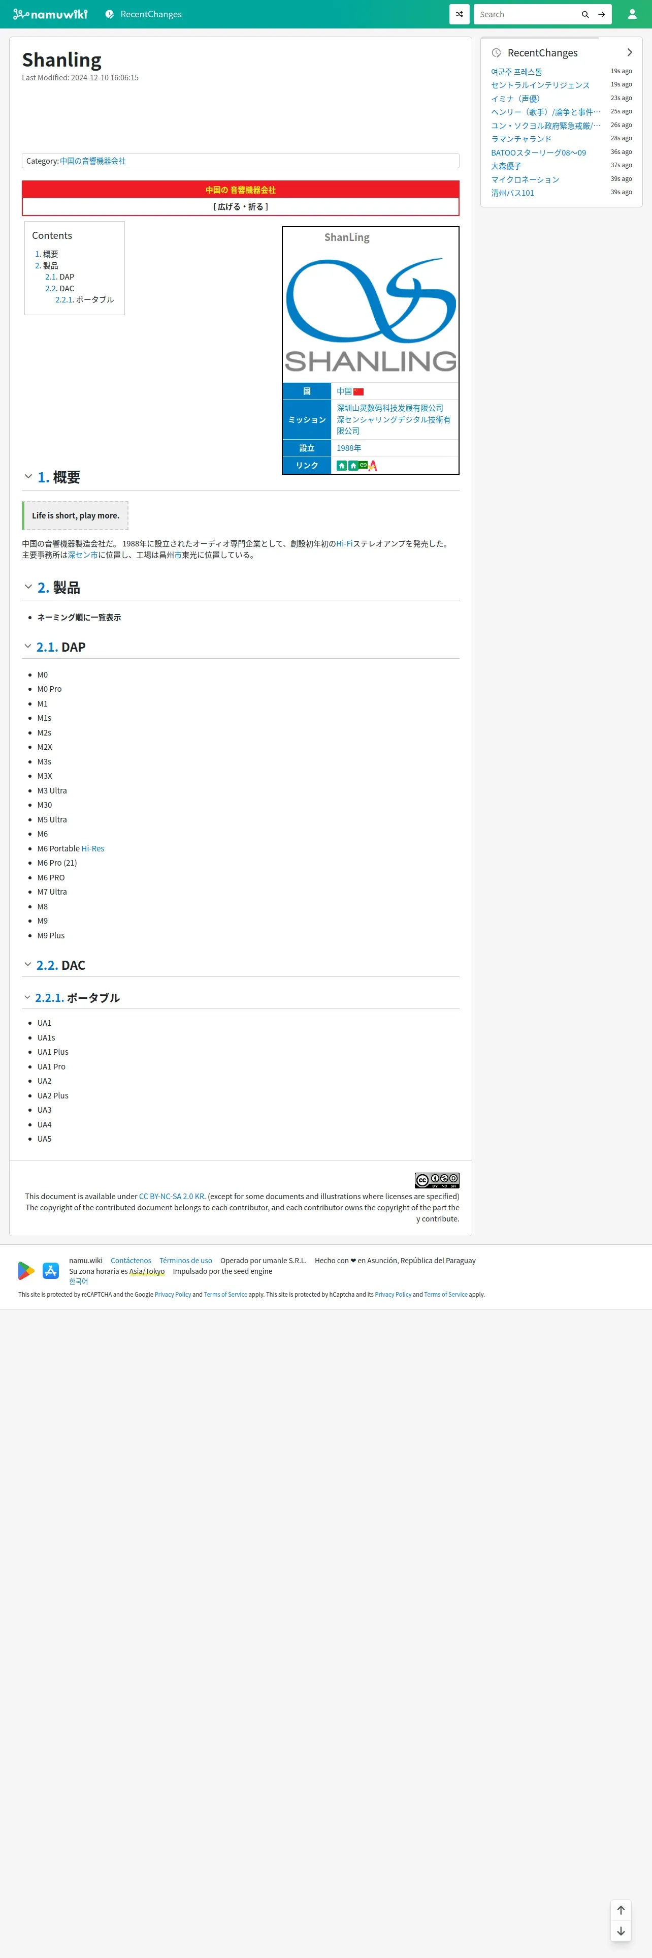
Task: Click the Life is short, play more quote
Action: [x=75, y=515]
